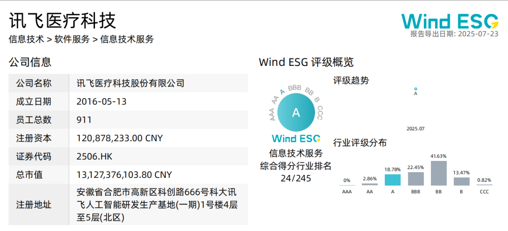Click the AAA label on rating arc
Screen dimensions: 508x231
coord(273,114)
